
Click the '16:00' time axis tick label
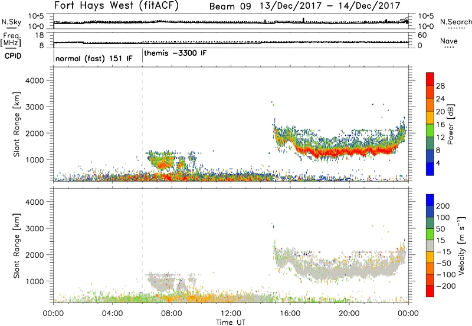click(x=290, y=314)
